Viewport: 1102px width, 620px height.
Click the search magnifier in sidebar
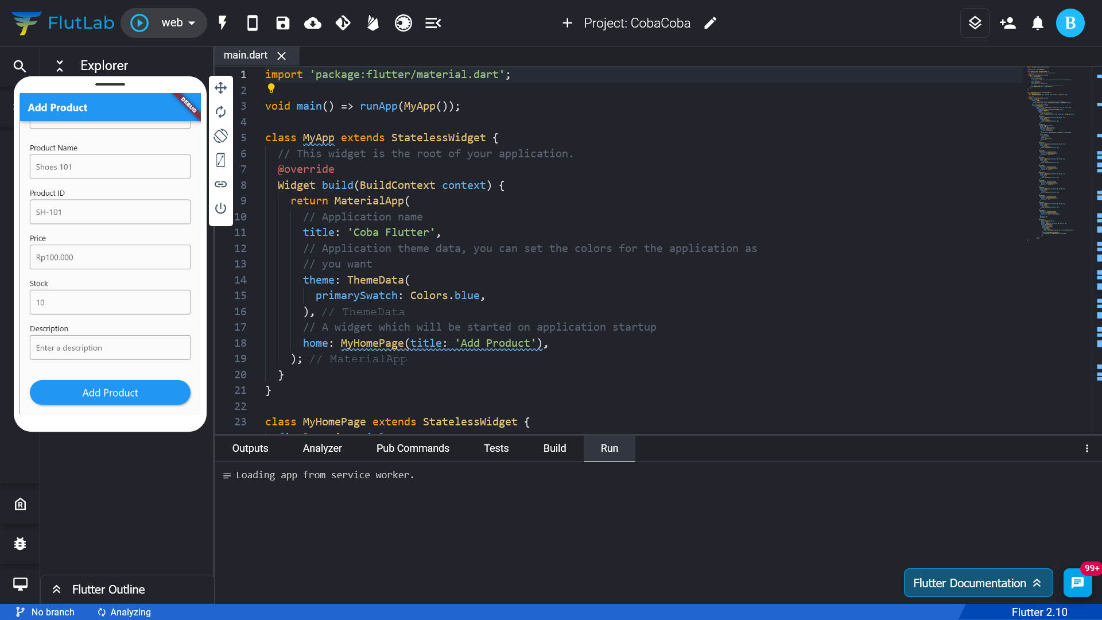20,66
